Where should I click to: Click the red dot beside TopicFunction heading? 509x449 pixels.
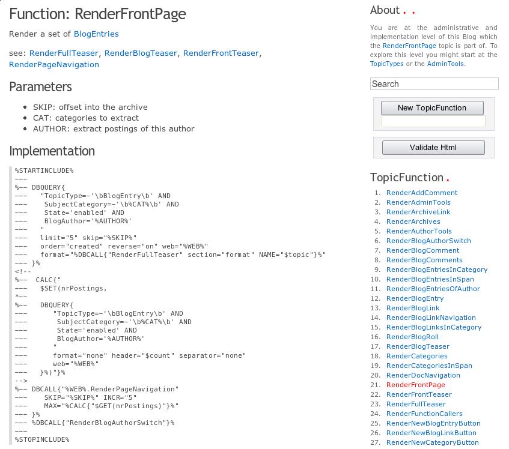tap(448, 179)
